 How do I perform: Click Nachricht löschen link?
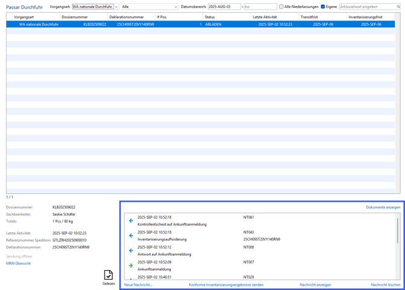click(x=386, y=285)
